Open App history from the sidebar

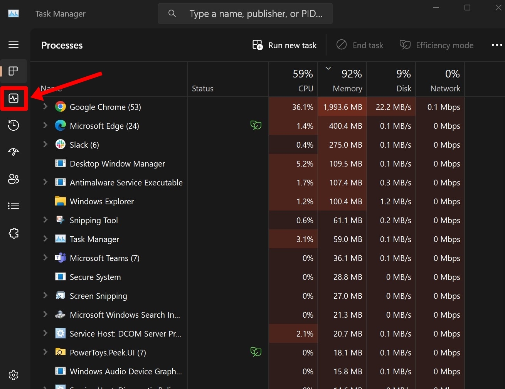pos(13,125)
